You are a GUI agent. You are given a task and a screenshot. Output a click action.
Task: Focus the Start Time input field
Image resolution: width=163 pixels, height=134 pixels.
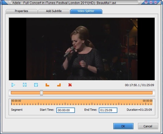point(66,110)
